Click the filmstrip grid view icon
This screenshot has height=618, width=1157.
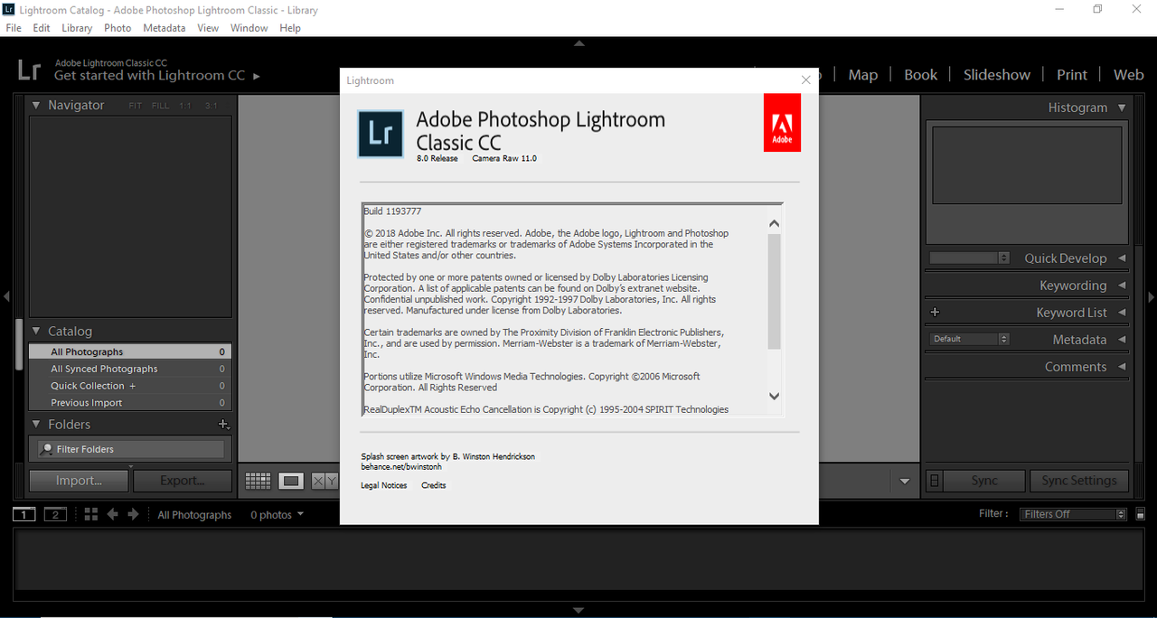tap(90, 514)
